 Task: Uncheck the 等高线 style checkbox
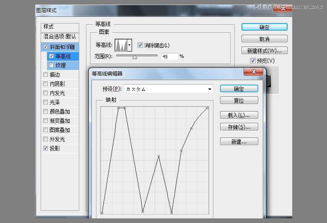51,56
